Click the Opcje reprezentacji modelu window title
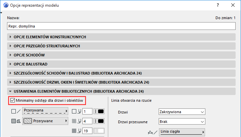Image resolution: width=241 pixels, height=137 pixels. 34,5
